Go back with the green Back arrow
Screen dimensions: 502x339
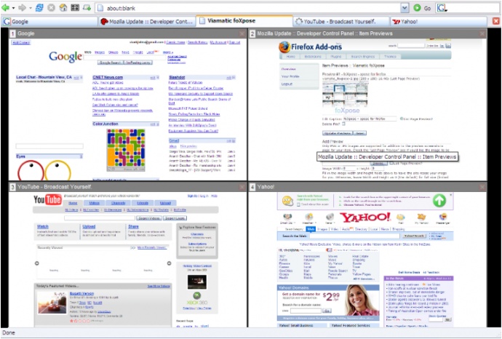[5, 7]
